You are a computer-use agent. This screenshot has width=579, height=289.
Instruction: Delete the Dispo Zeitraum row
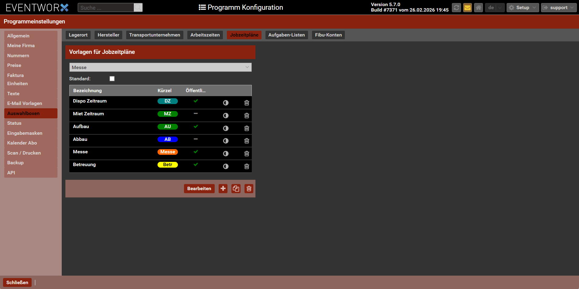(x=247, y=103)
